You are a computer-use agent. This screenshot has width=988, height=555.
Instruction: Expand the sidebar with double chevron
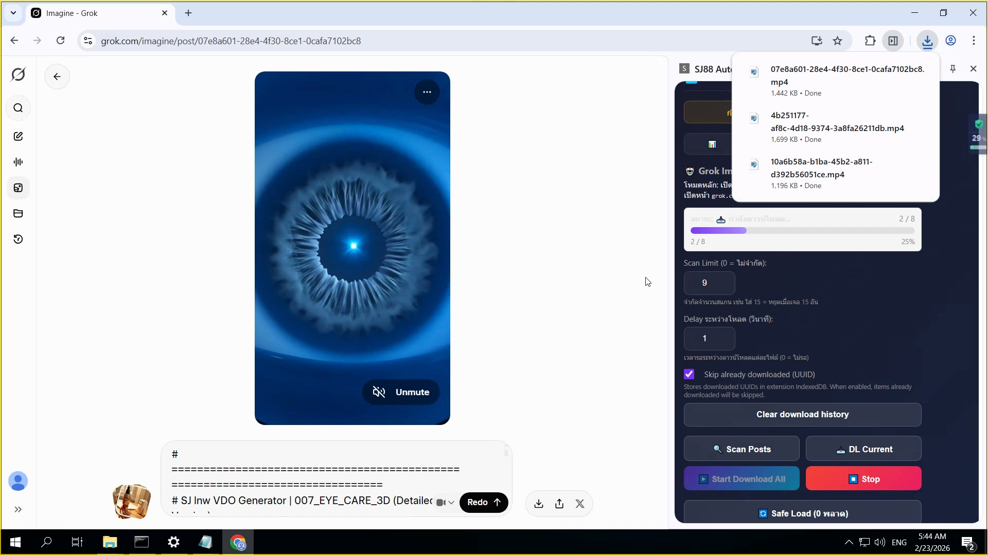click(18, 509)
